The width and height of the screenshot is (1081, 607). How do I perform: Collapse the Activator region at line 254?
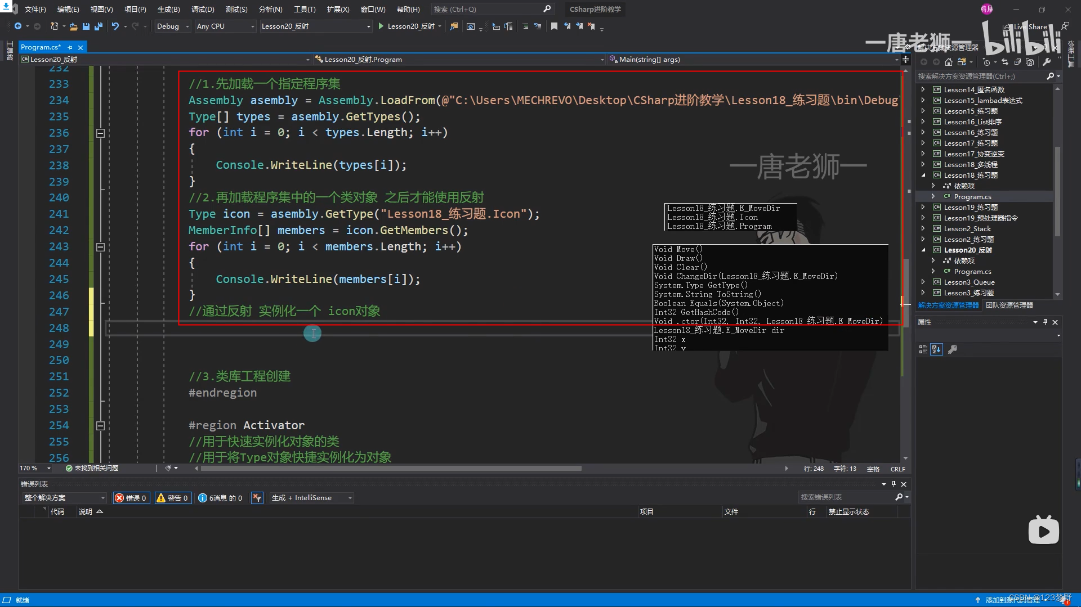point(100,426)
